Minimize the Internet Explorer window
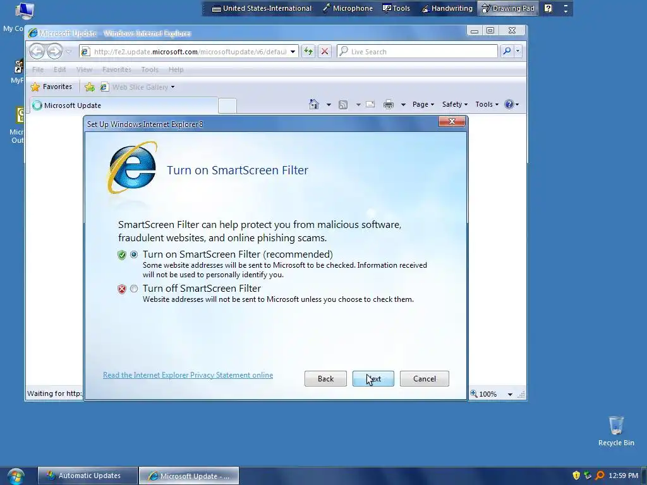 (475, 30)
